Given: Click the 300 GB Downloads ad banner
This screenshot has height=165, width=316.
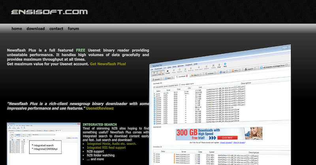Looking at the screenshot, I should click(219, 133).
